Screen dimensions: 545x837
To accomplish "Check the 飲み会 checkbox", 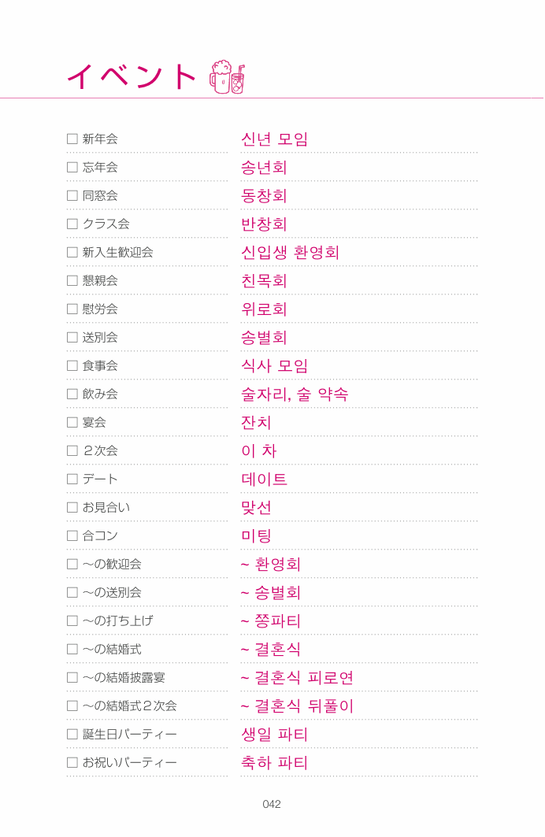I will (72, 394).
